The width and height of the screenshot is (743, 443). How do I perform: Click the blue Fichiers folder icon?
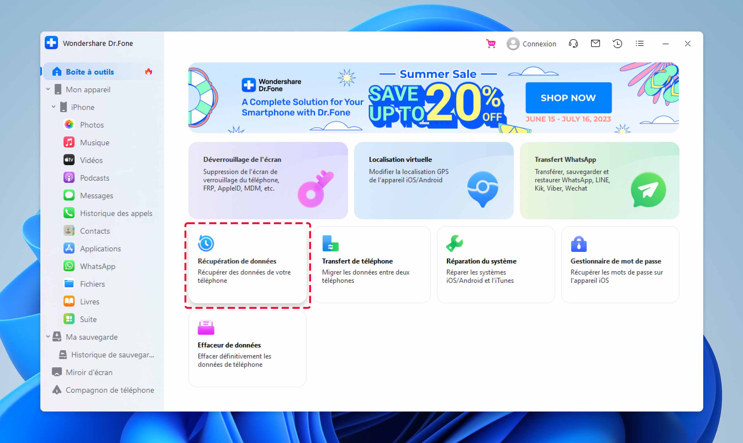[69, 284]
